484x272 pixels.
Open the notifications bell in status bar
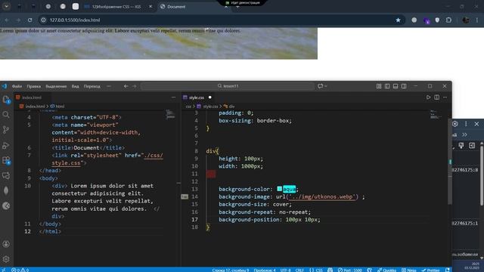click(x=448, y=270)
